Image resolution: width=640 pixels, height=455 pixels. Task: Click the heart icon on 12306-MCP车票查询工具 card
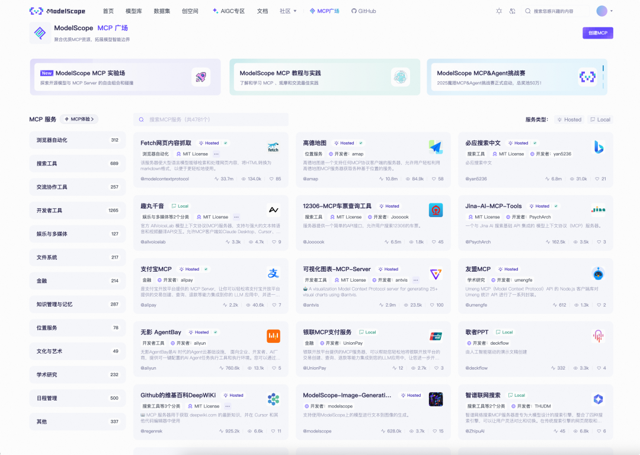coord(434,242)
